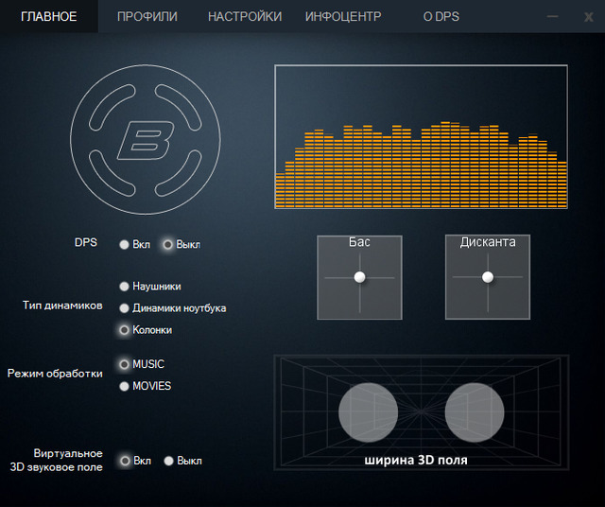
Task: Select Колонки speaker type
Action: click(125, 330)
